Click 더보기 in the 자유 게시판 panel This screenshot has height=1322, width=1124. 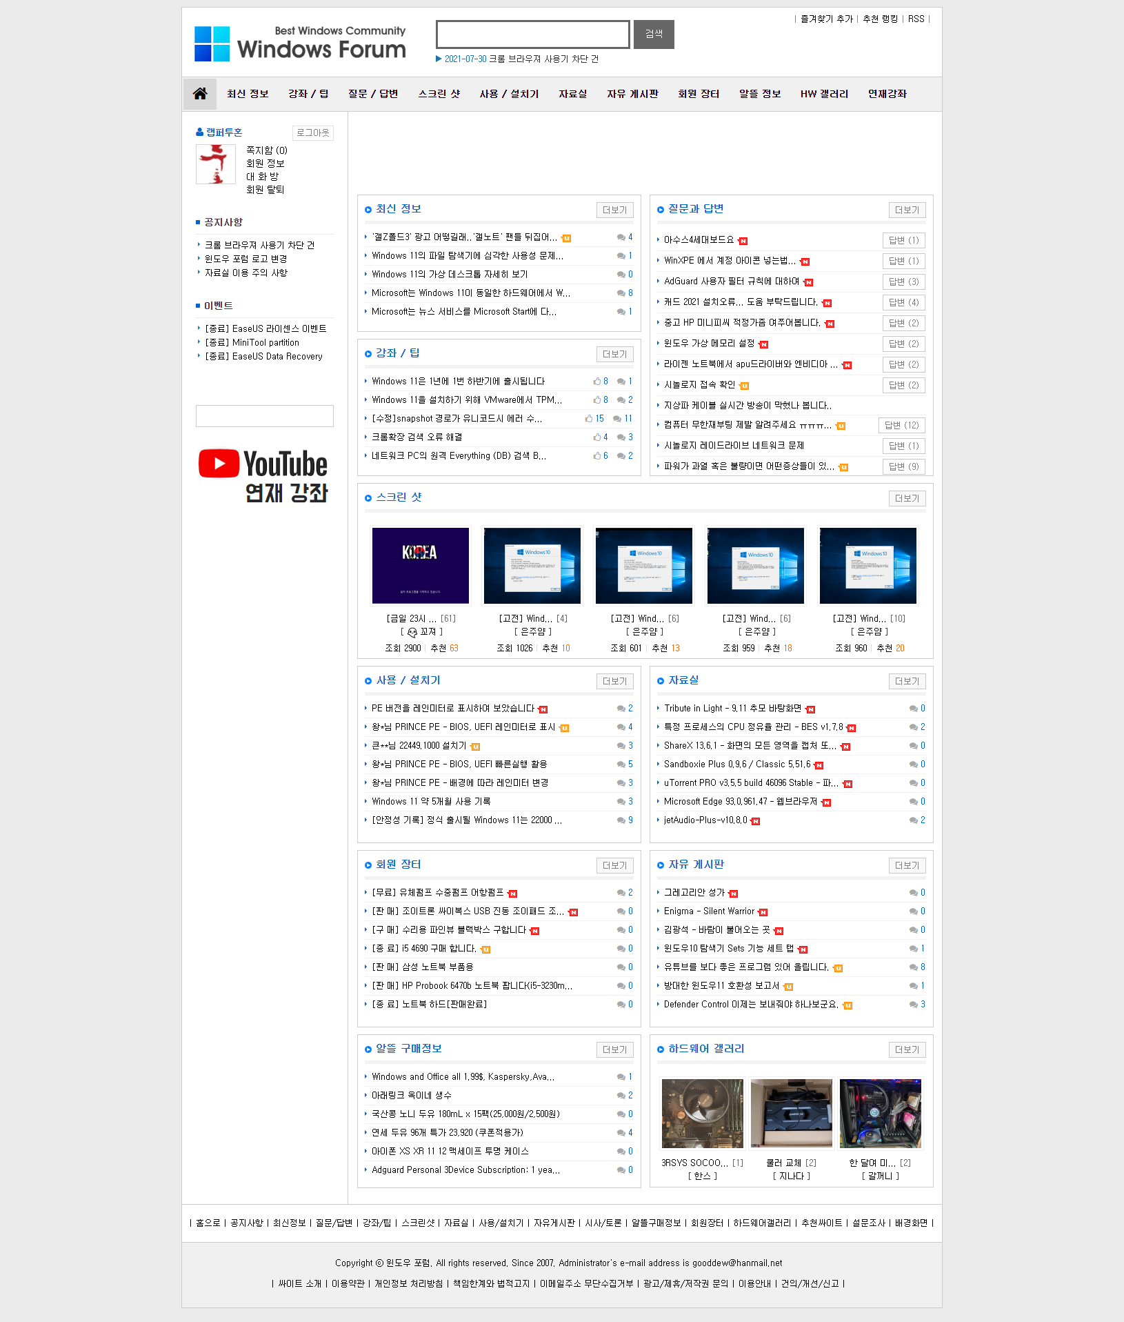pyautogui.click(x=907, y=865)
